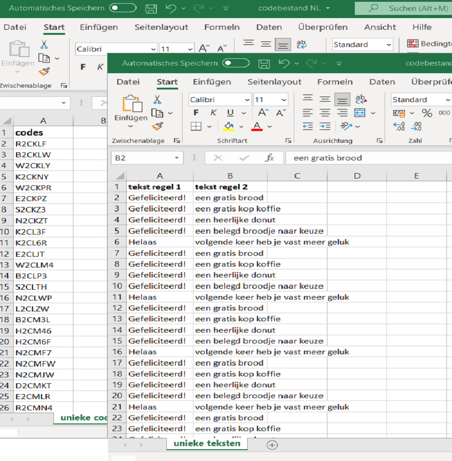Apply the red font color swatch
Viewport: 452px width, 461px height.
pos(257,127)
